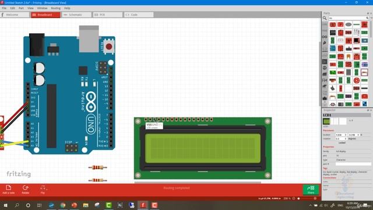Open the green Camtasia taskbar icon
Viewport: 373px width, 210px height.
tap(109, 205)
